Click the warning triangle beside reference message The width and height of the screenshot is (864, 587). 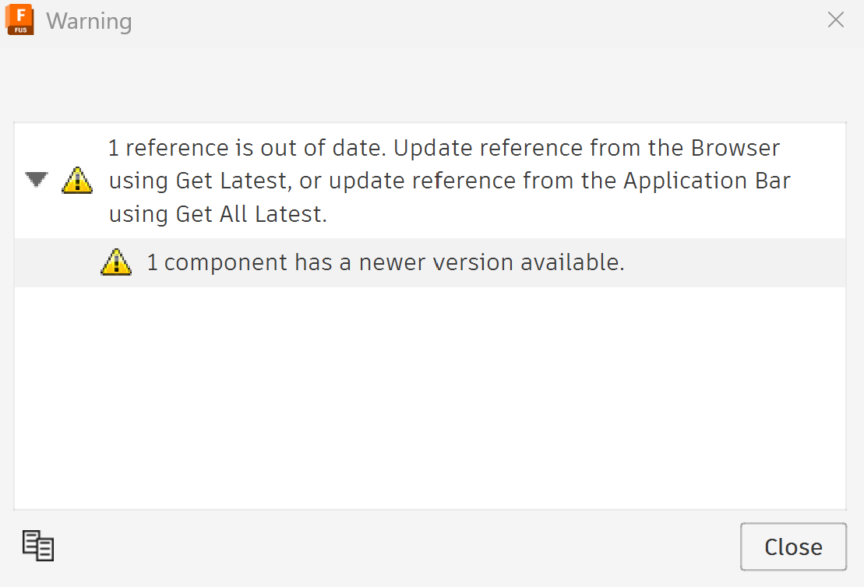pos(77,180)
